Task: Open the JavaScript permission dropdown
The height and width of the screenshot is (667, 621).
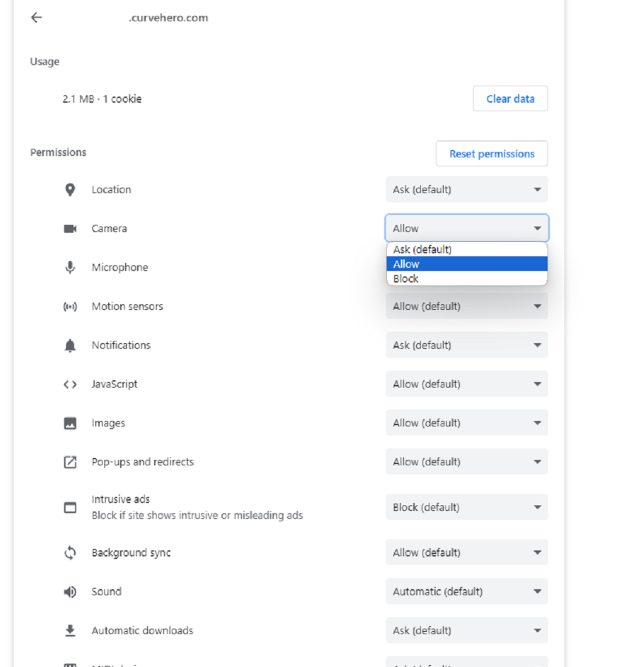Action: (467, 384)
